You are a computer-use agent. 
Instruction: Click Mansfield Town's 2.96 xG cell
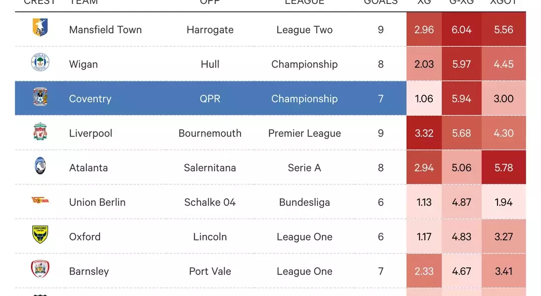pyautogui.click(x=424, y=30)
